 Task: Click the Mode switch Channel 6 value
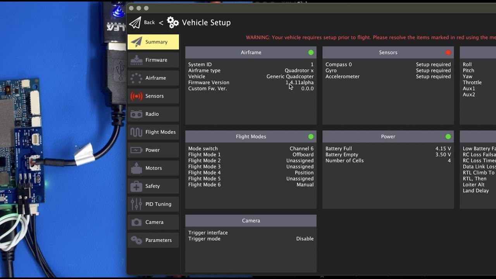coord(301,149)
